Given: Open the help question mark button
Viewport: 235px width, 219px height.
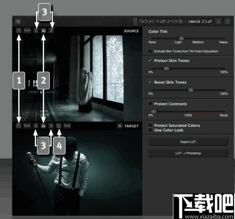Looking at the screenshot, I should [228, 21].
